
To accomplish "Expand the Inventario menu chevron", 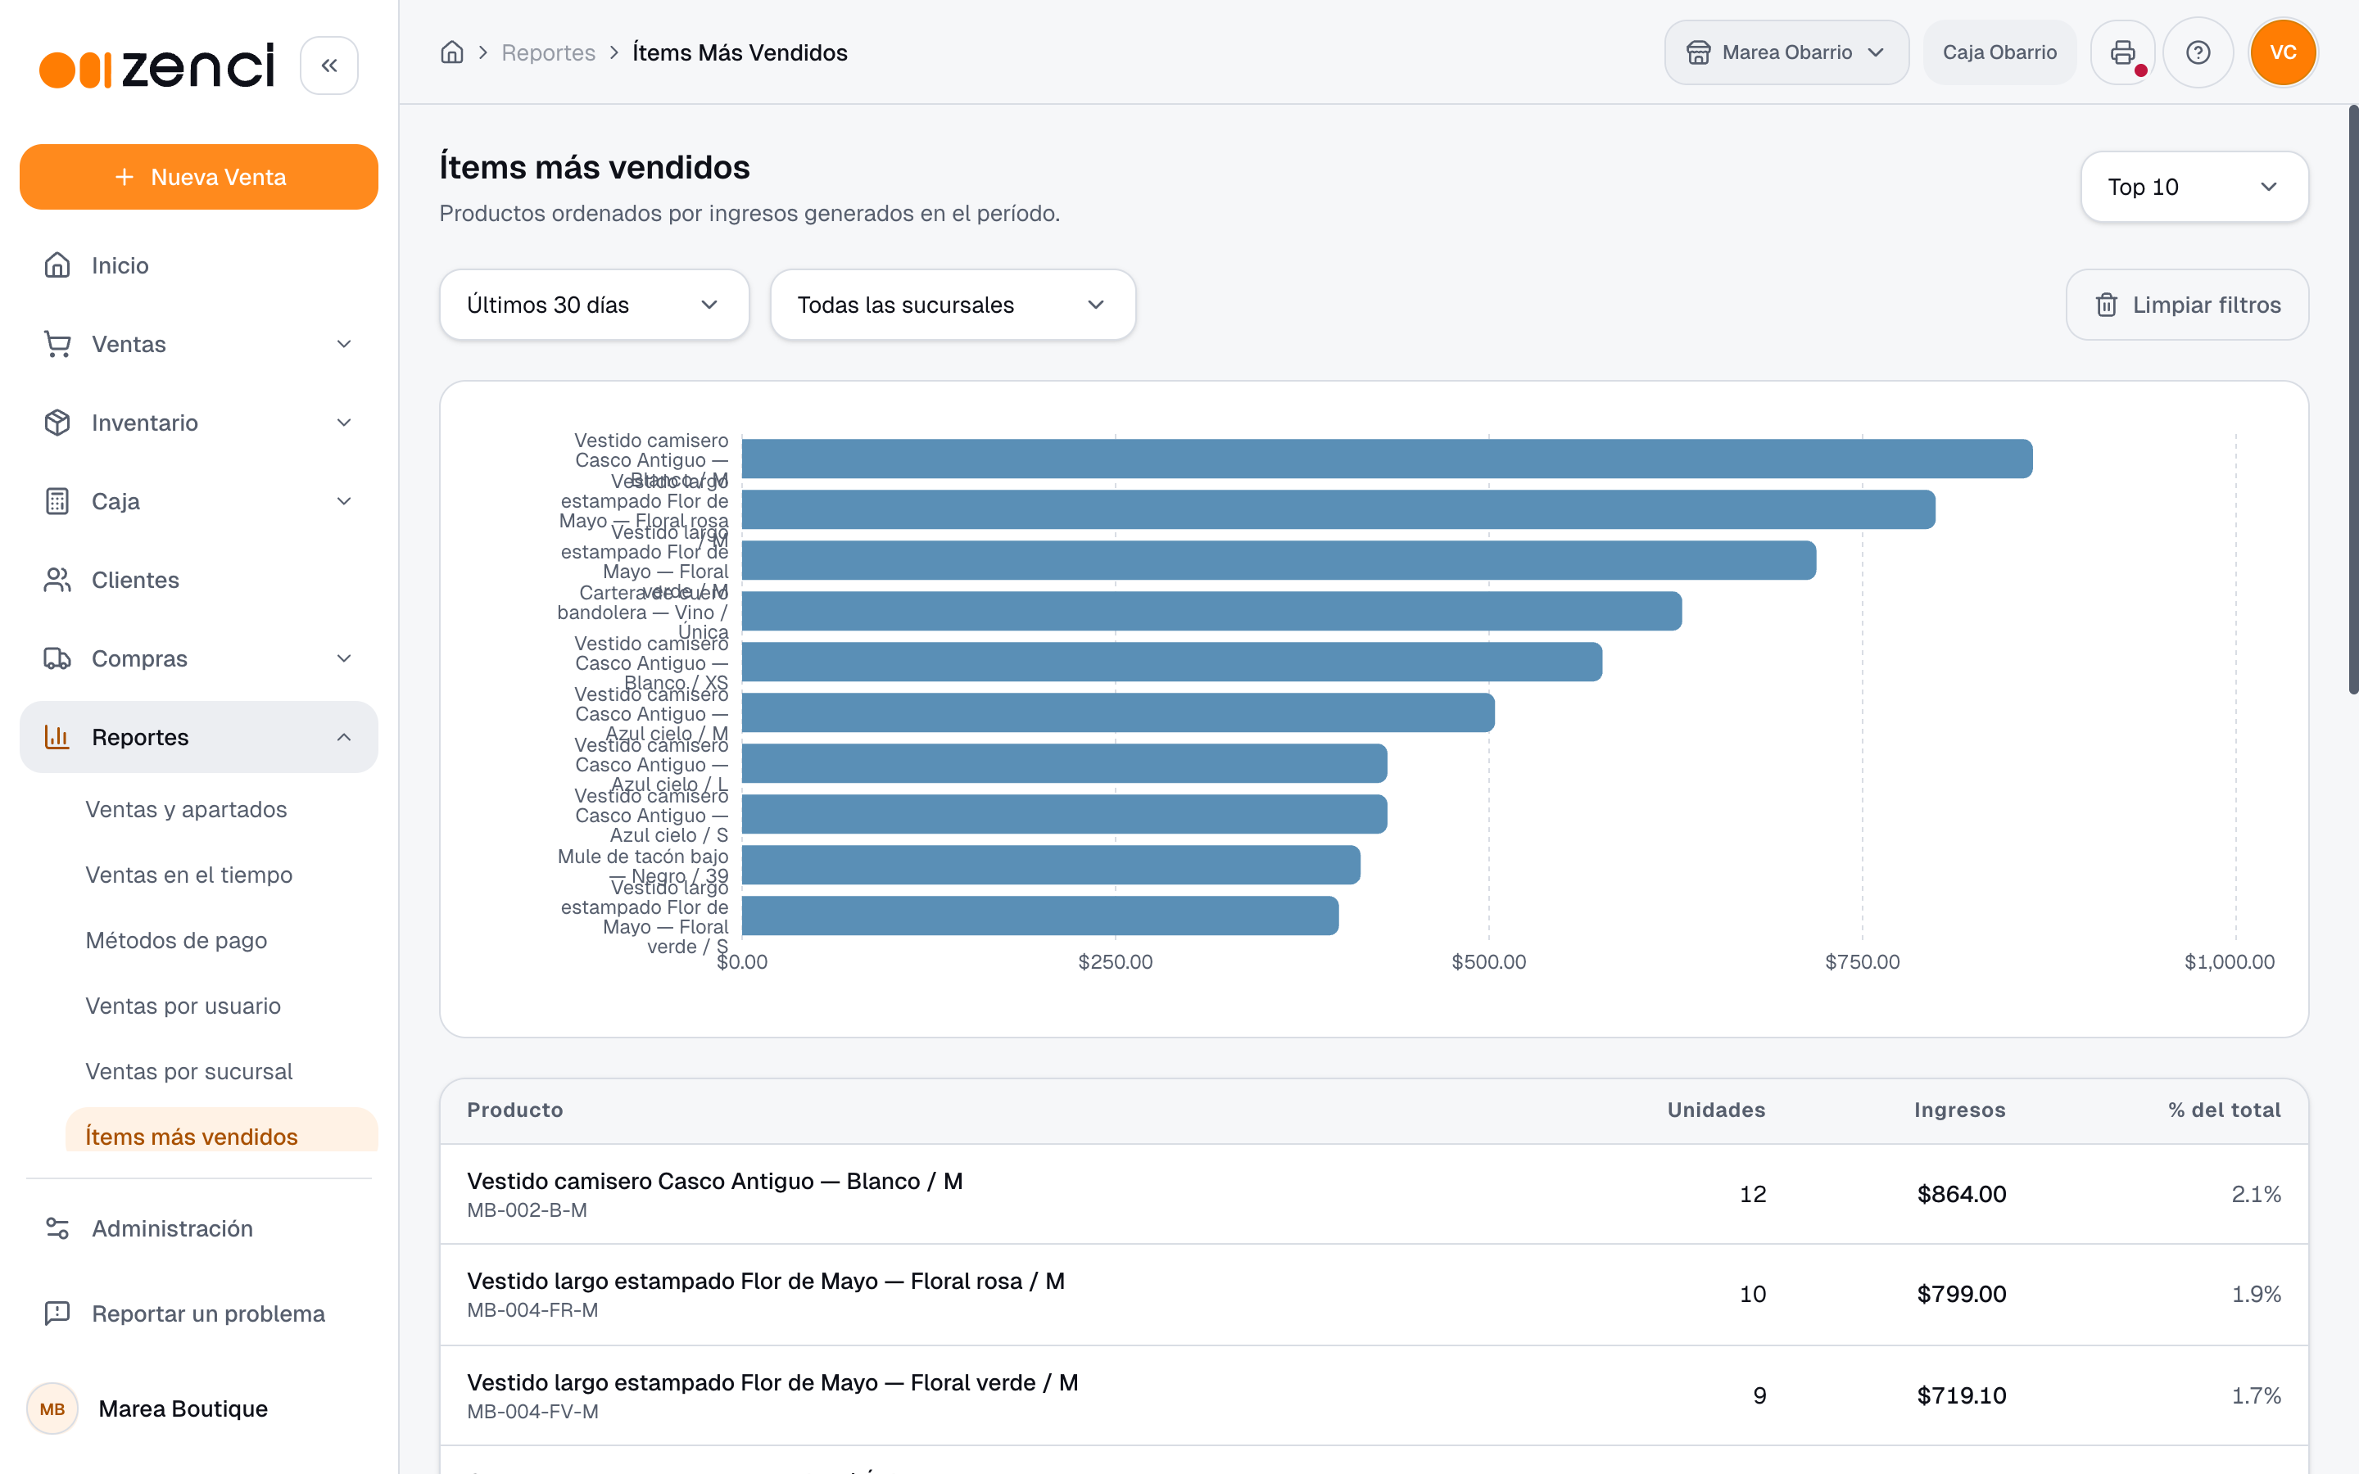I will [344, 422].
